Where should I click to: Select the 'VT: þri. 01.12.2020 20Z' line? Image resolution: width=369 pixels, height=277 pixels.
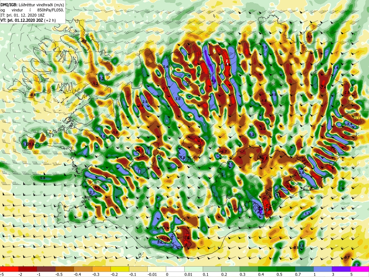coord(22,20)
